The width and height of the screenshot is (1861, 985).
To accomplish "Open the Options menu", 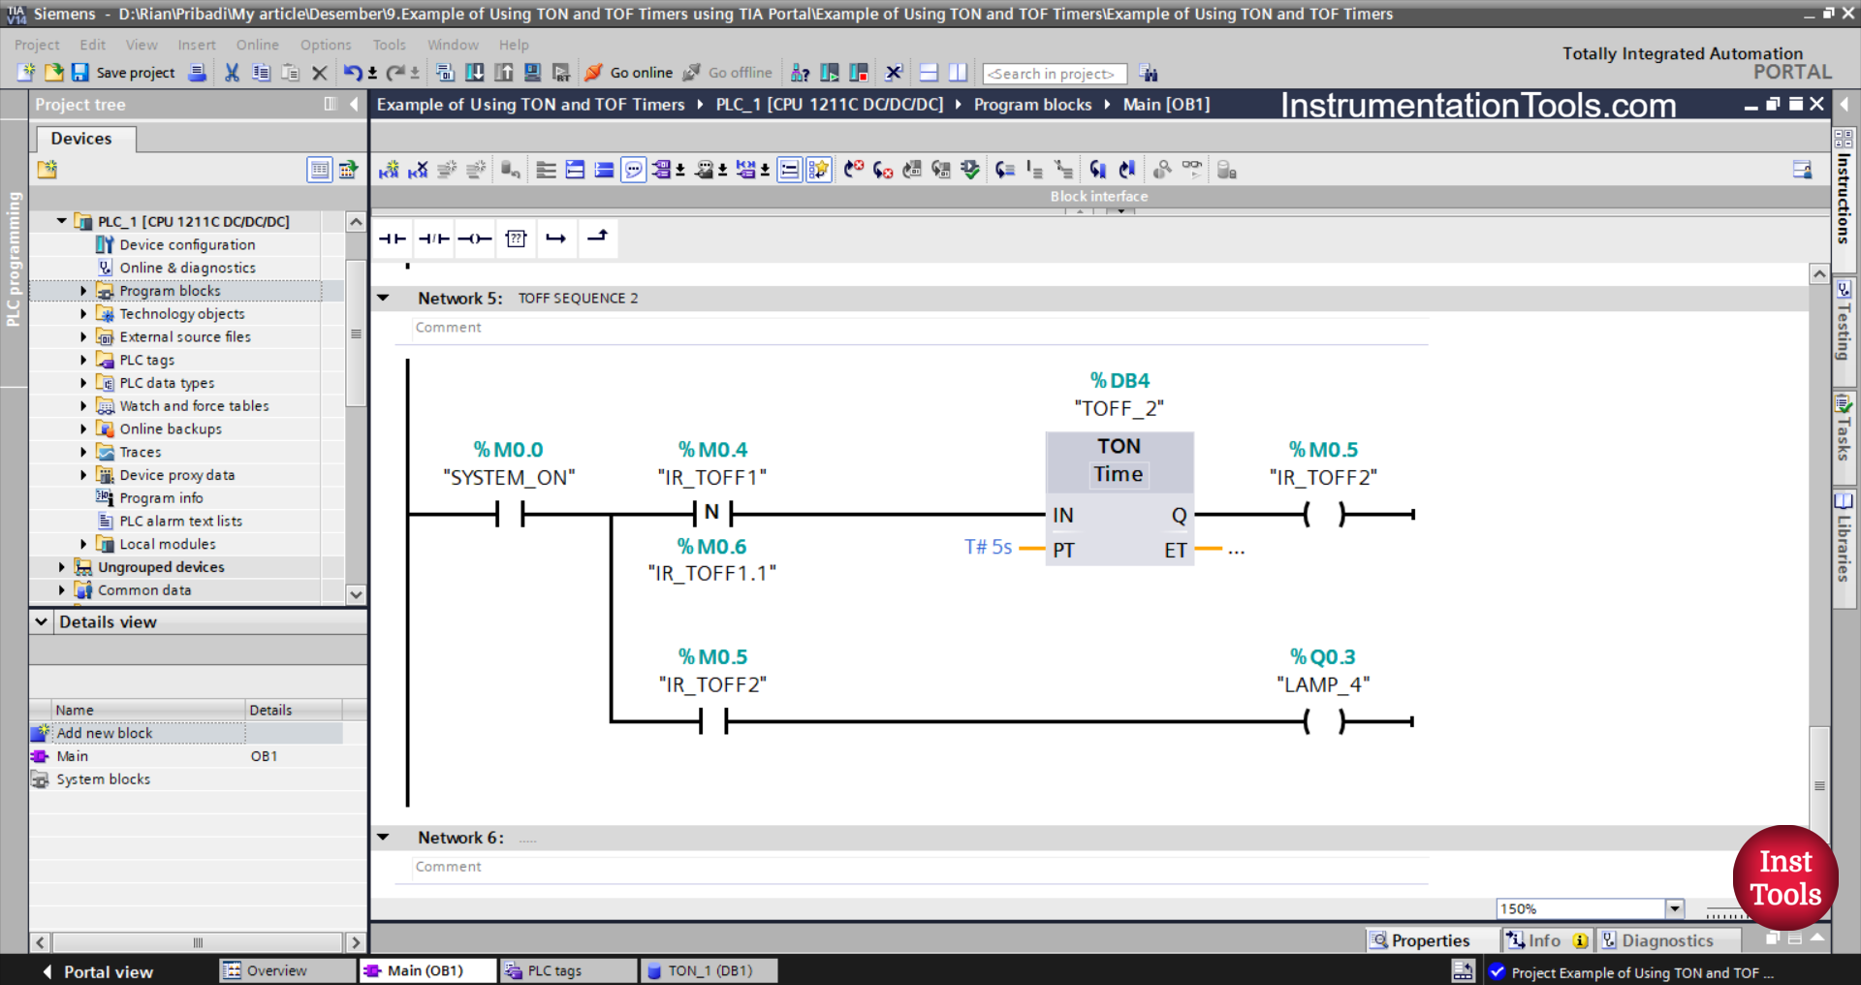I will click(325, 45).
